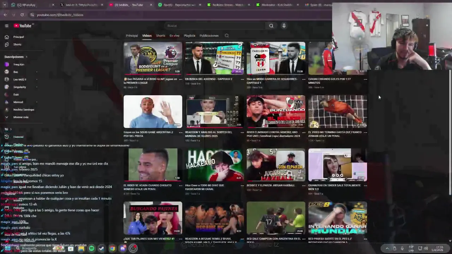Viewport: 452px width, 254px height.
Task: Click the YouTube logo
Action: pos(23,26)
